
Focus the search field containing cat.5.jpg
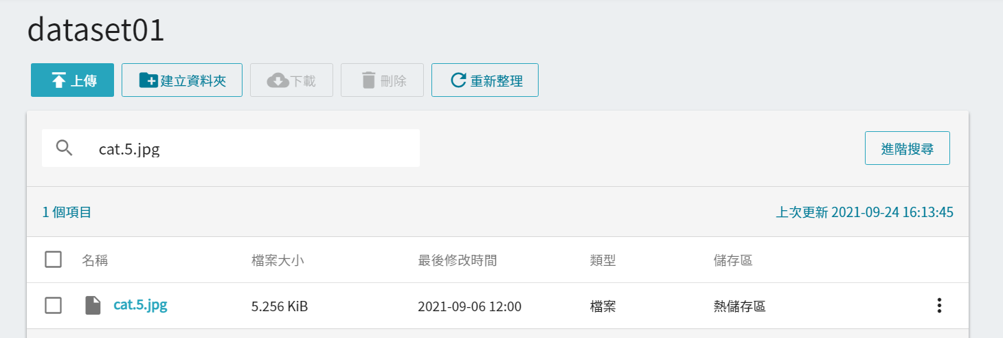click(231, 148)
